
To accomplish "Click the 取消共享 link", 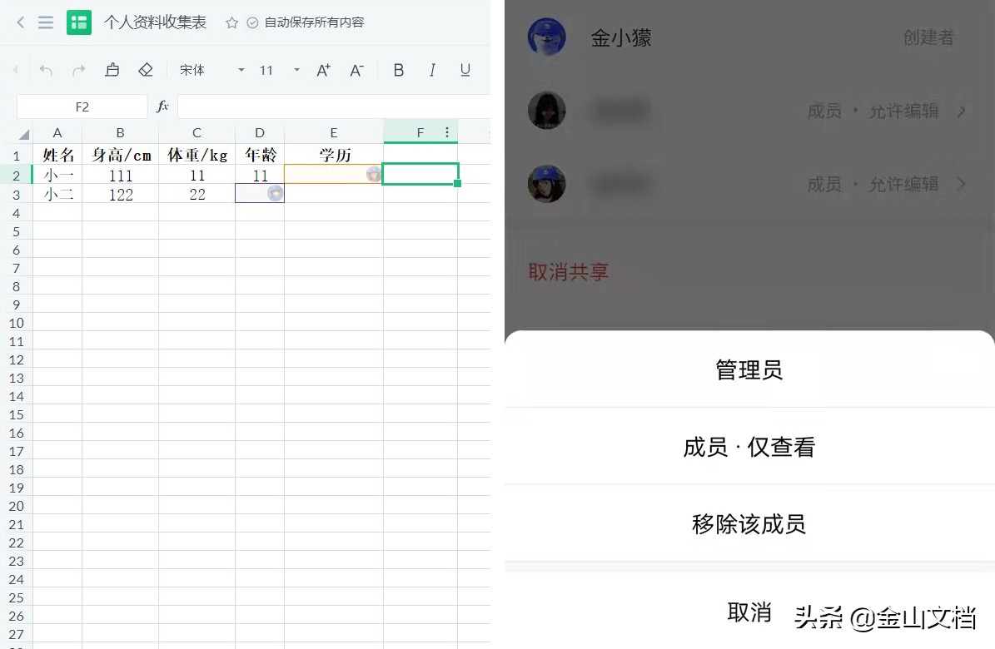I will coord(569,272).
